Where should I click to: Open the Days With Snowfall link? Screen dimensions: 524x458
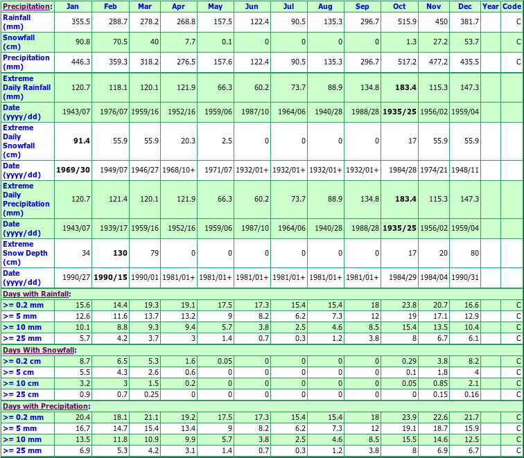[x=37, y=350]
